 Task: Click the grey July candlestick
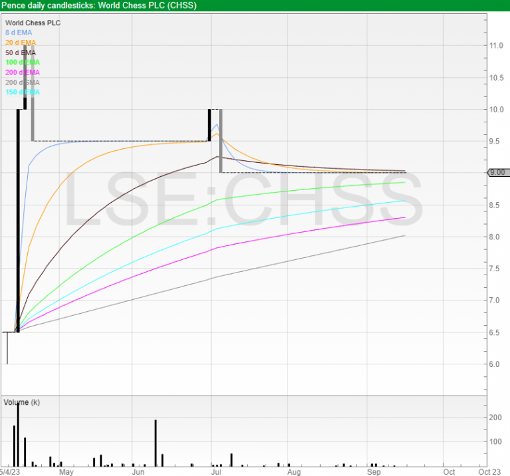[x=220, y=141]
